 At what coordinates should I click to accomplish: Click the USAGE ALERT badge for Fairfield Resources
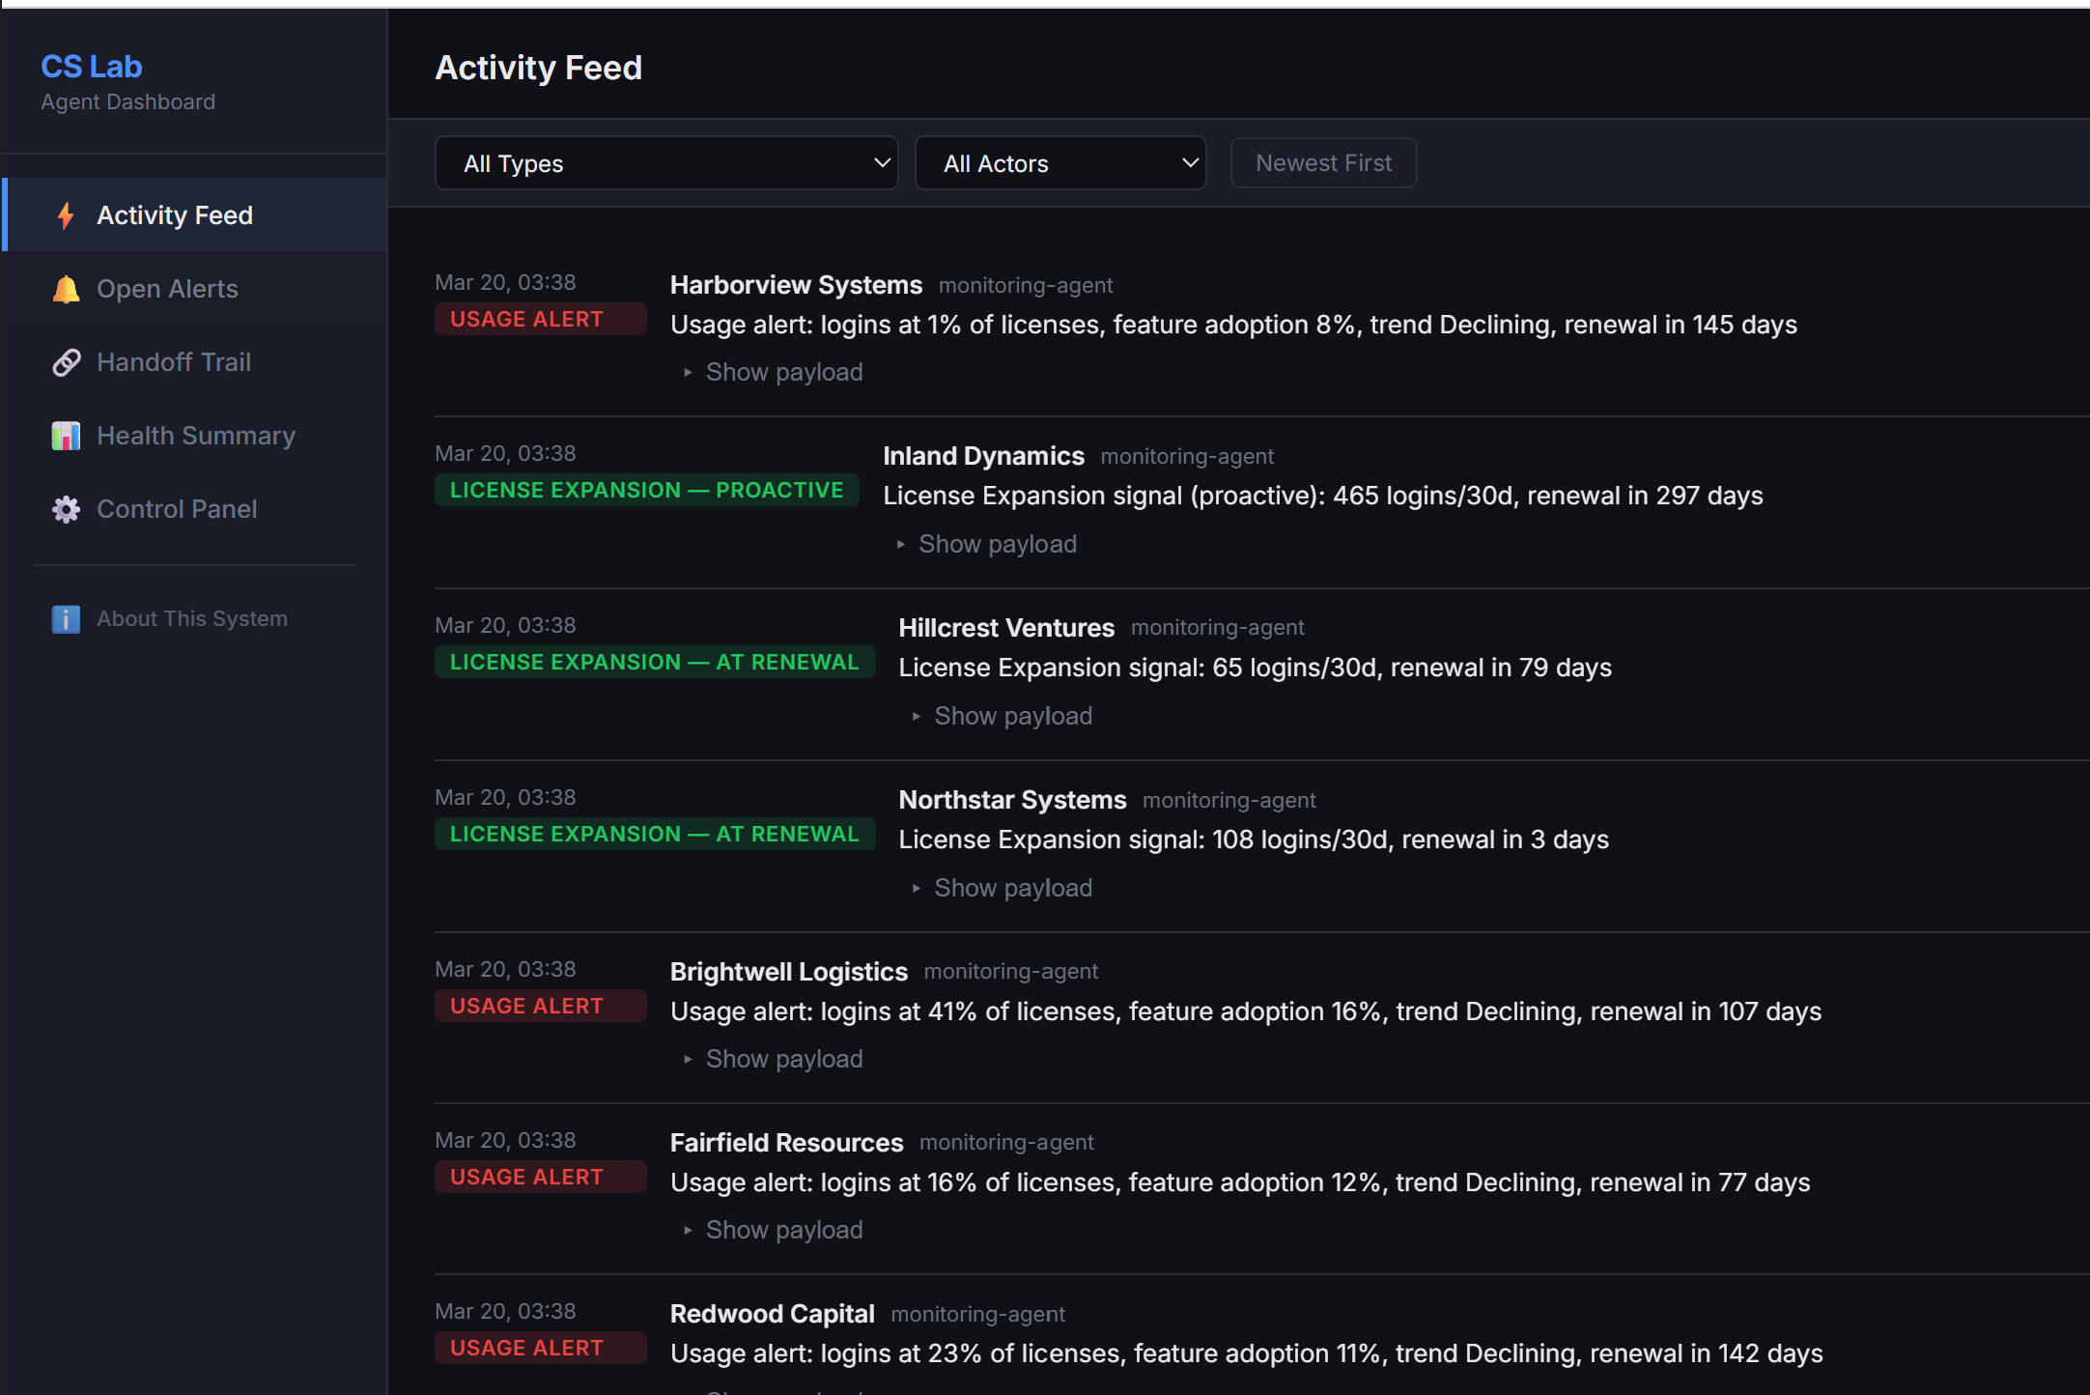click(x=541, y=1177)
